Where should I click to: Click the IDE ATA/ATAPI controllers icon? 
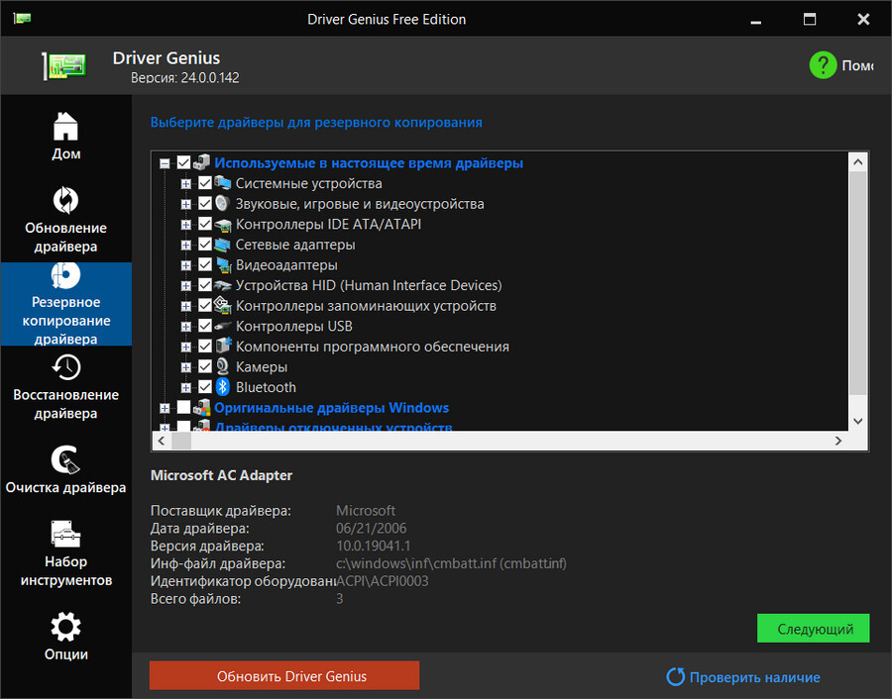(222, 224)
